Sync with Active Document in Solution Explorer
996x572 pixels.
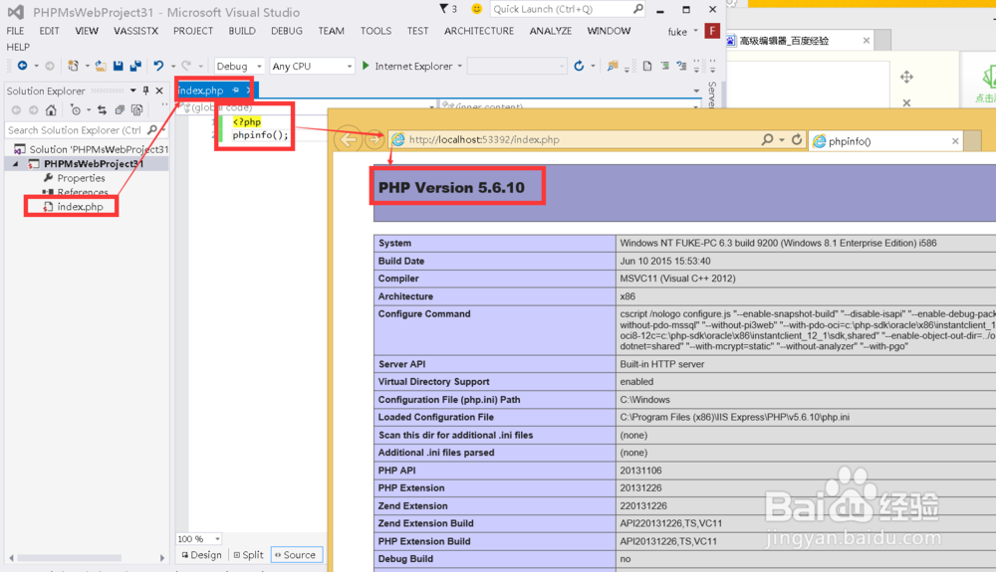click(x=102, y=109)
